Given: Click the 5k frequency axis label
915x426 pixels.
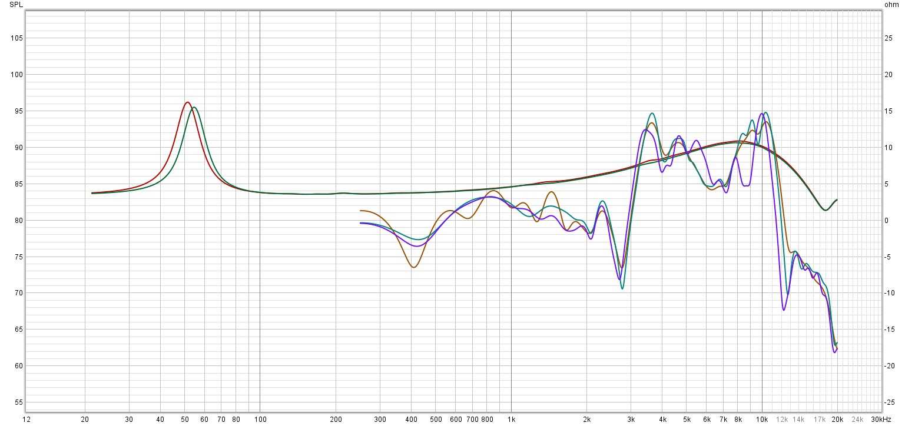Looking at the screenshot, I should pyautogui.click(x=687, y=420).
